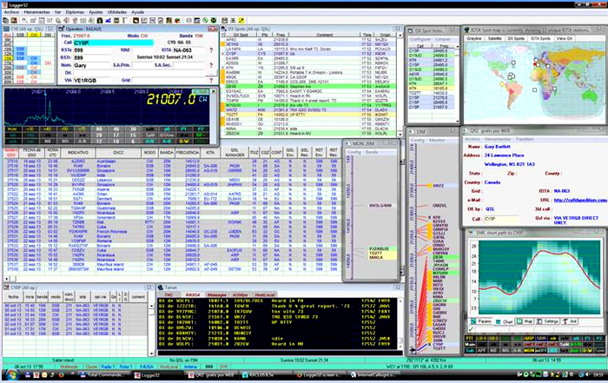This screenshot has width=608, height=383.
Task: Open the Grayline tab in IOTA map window
Action: pos(474,38)
